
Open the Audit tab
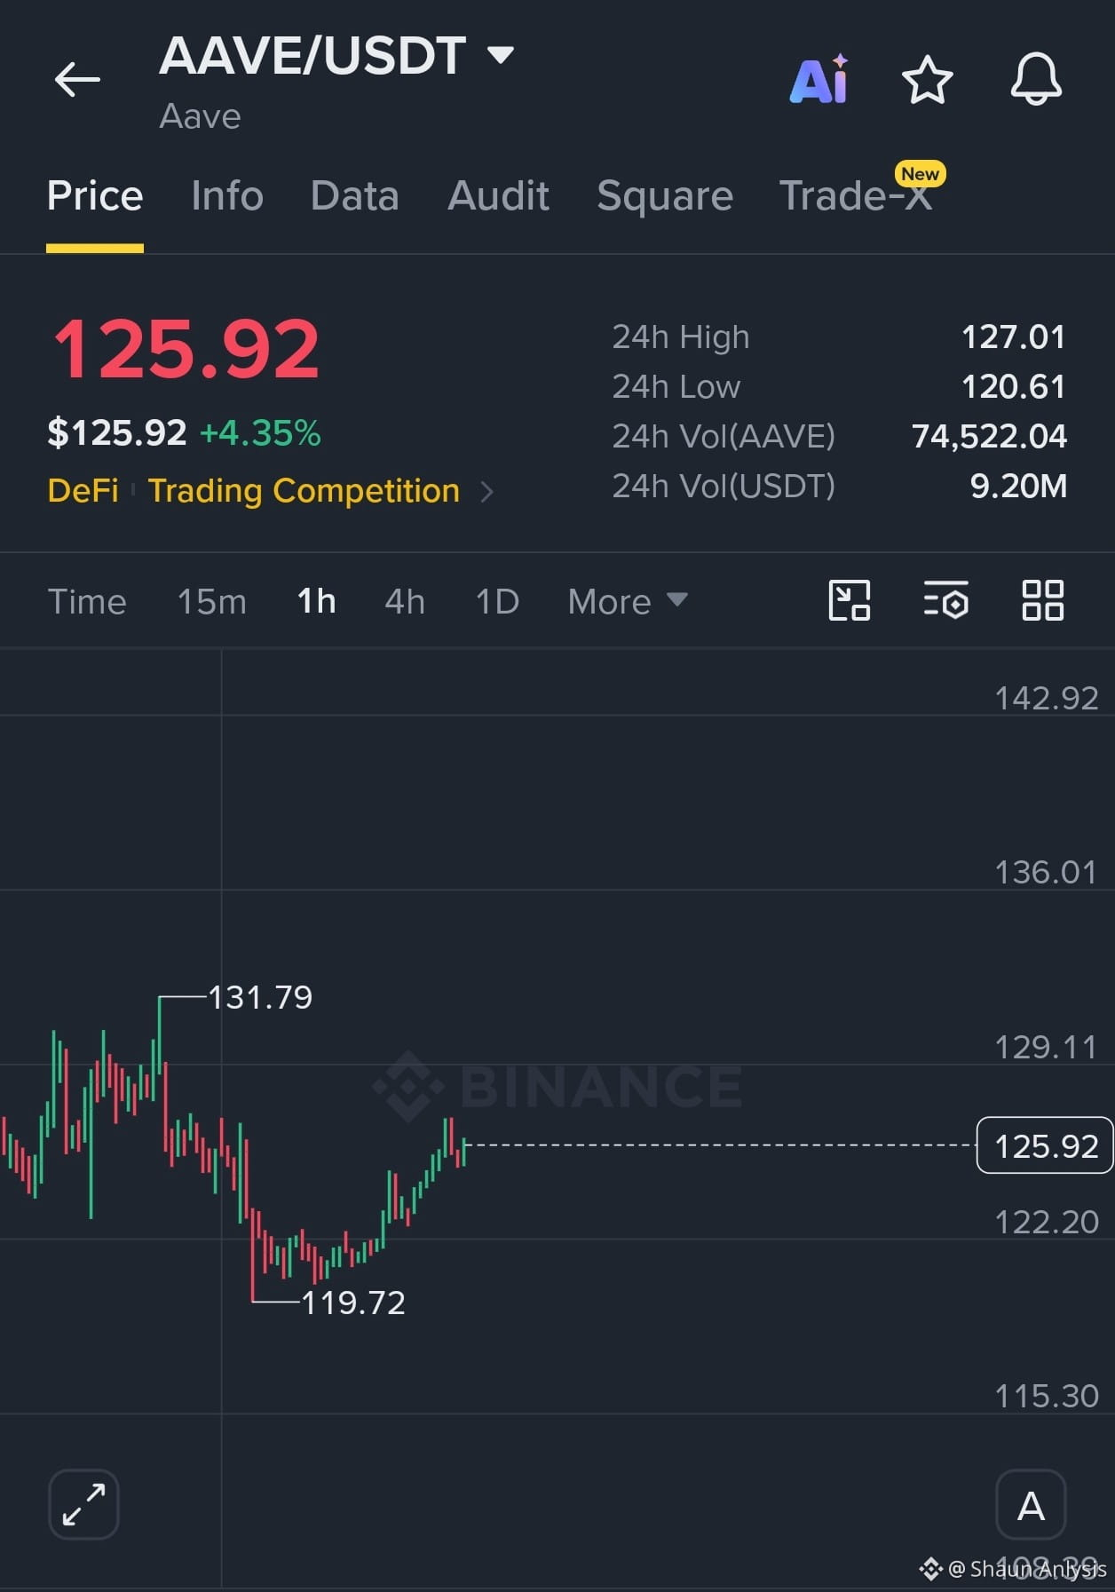(498, 195)
